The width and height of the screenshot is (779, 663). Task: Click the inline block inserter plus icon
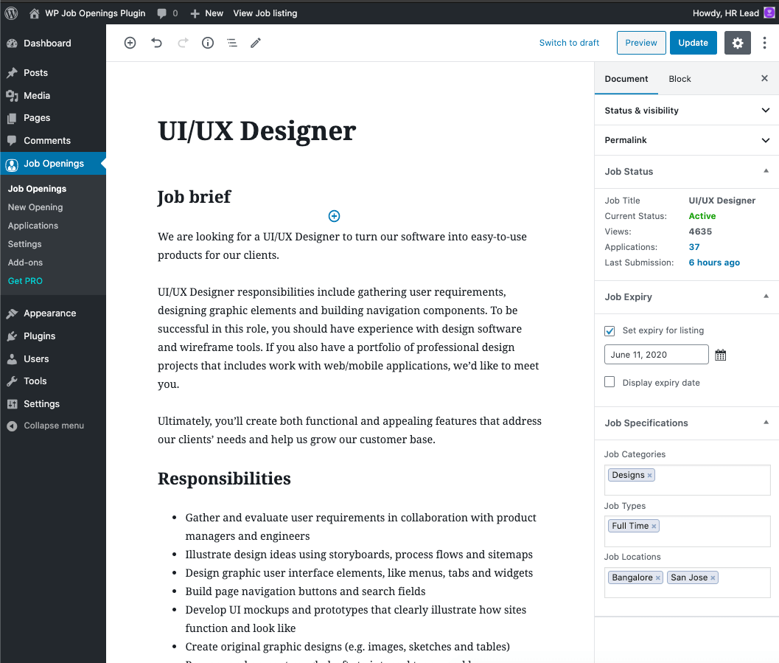point(334,216)
